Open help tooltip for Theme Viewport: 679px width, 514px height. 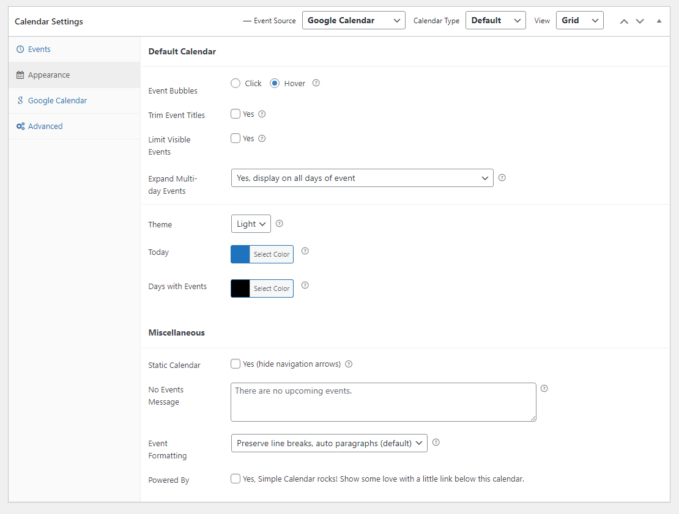tap(280, 224)
